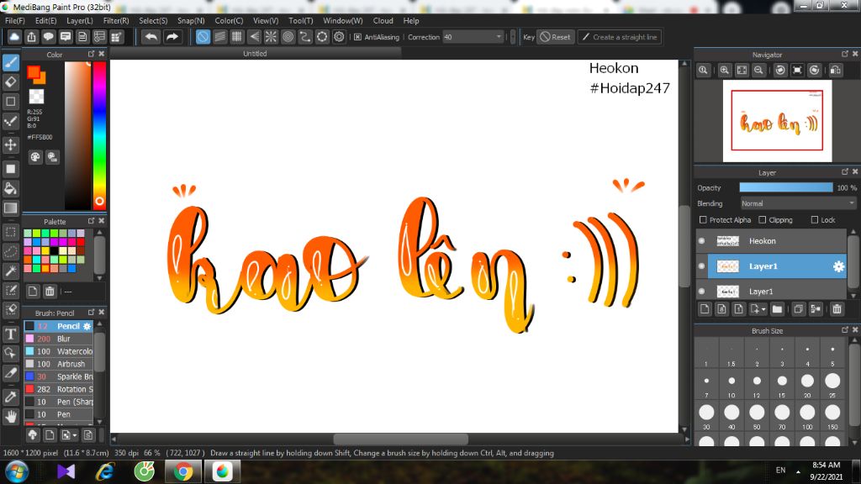Screen dimensions: 861x484
Task: Click the cloud icon in toolbar
Action: click(14, 37)
